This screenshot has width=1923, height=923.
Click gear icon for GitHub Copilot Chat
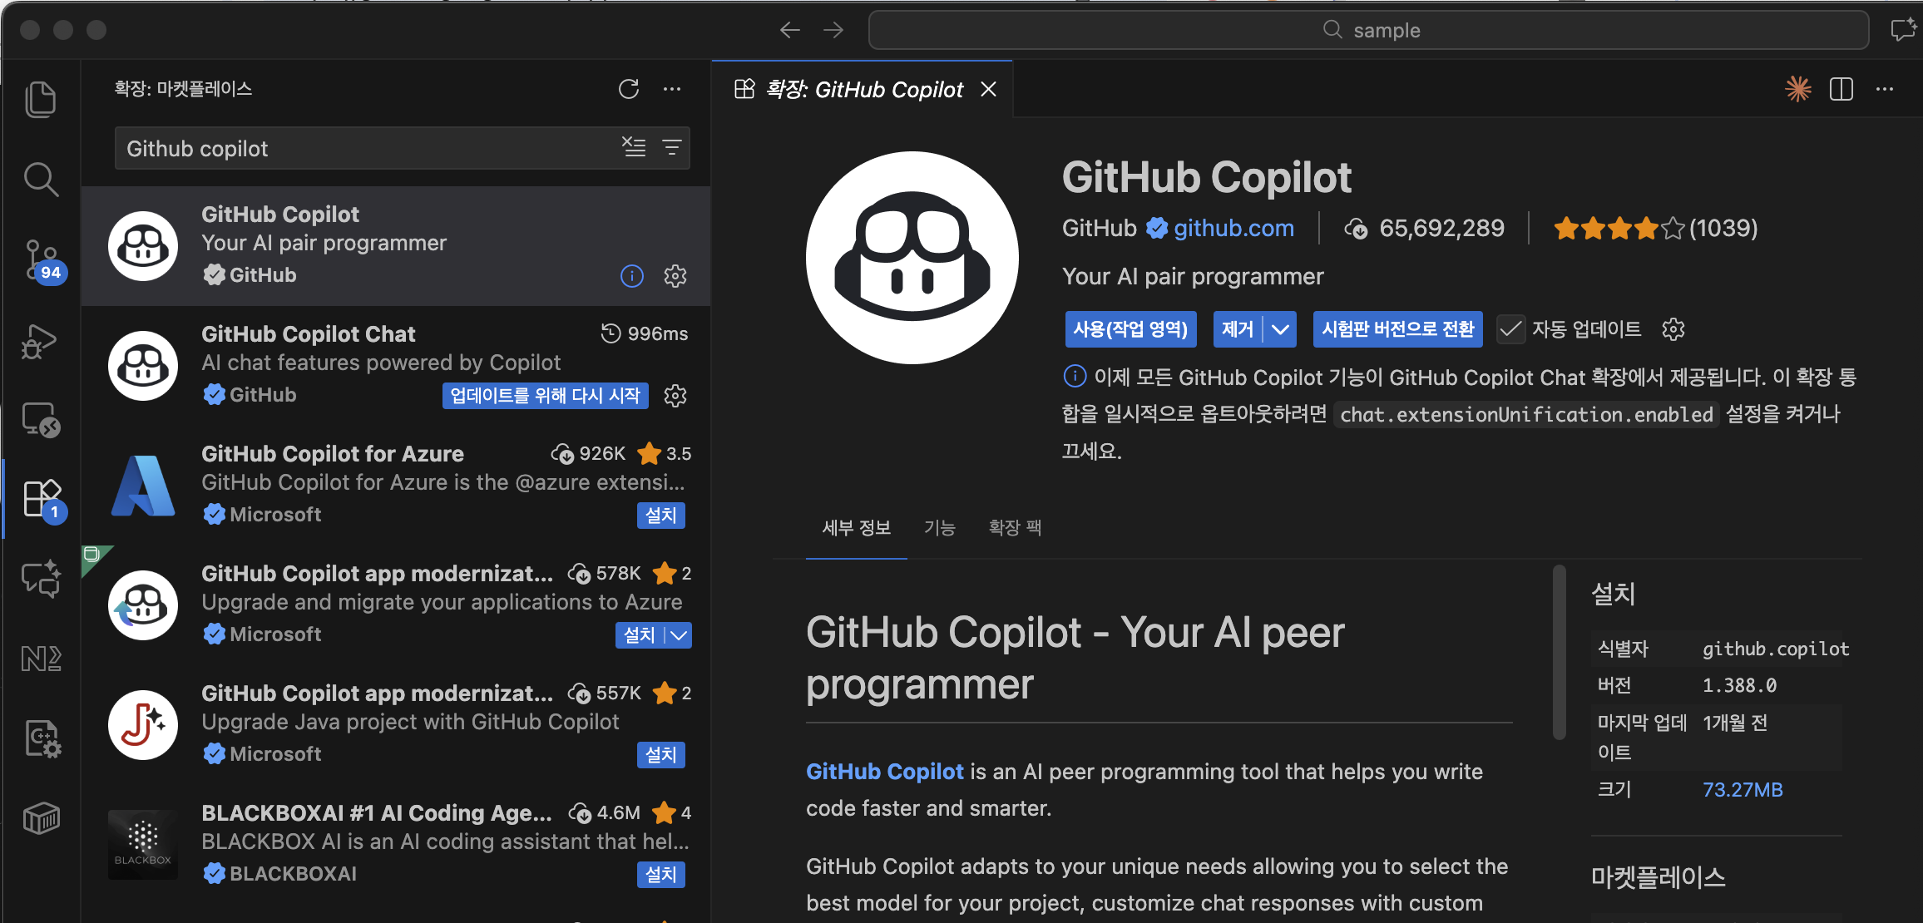(675, 396)
